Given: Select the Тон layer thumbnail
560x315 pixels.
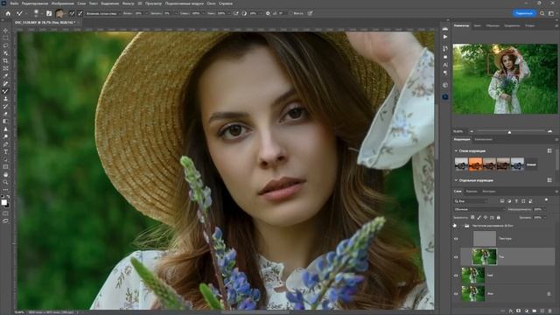Looking at the screenshot, I should (x=484, y=256).
